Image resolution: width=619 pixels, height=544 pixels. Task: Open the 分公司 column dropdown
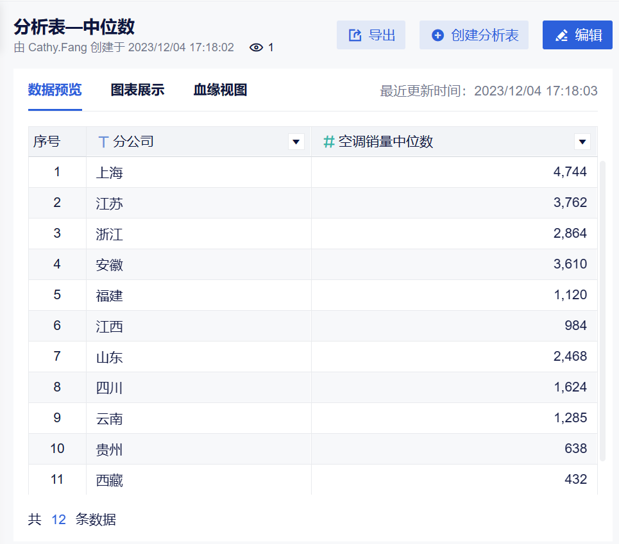(x=296, y=142)
